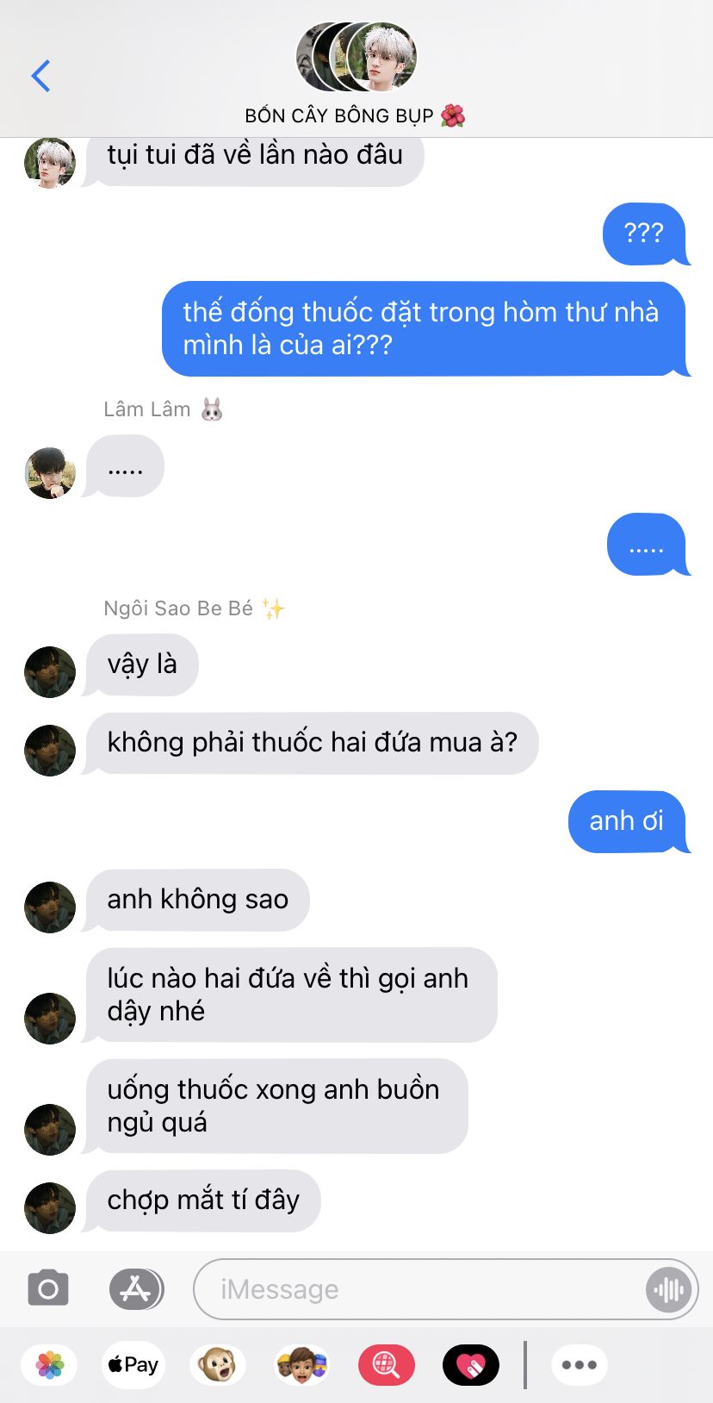The image size is (713, 1403).
Task: Toggle the App Store apps drawer icon
Action: (136, 1289)
